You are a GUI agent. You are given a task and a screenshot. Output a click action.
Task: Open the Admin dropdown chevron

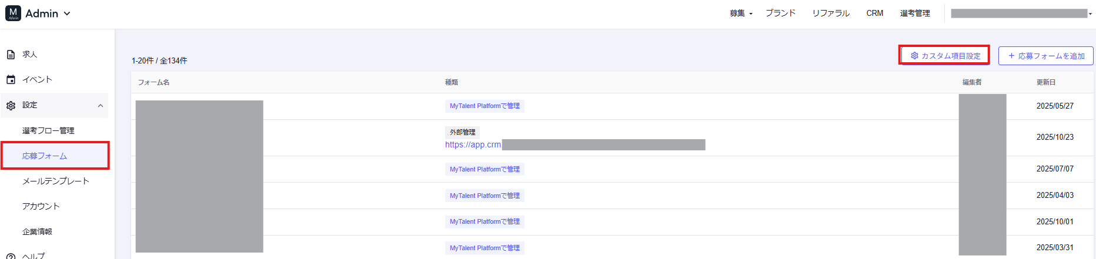click(67, 14)
